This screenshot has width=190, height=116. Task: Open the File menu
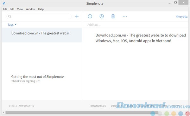coord(5,9)
